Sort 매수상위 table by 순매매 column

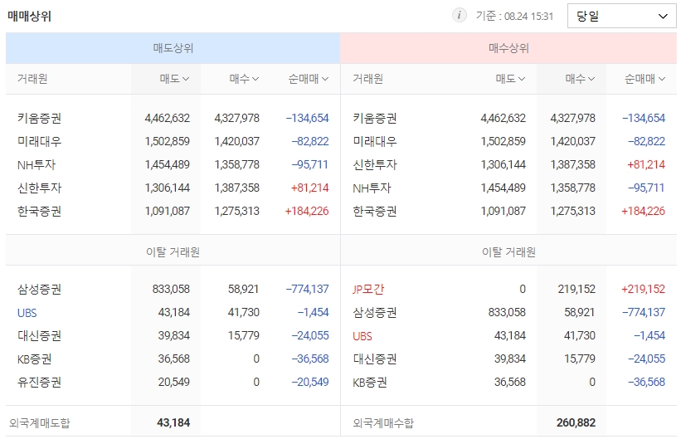(x=645, y=79)
